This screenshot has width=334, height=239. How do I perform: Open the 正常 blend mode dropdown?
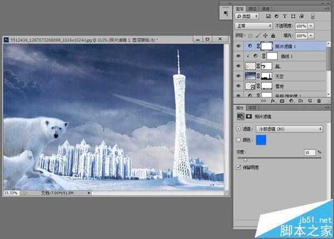coord(253,26)
